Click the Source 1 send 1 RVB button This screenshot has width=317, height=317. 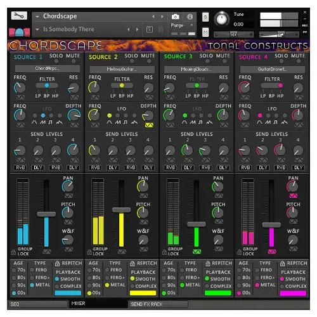point(20,167)
